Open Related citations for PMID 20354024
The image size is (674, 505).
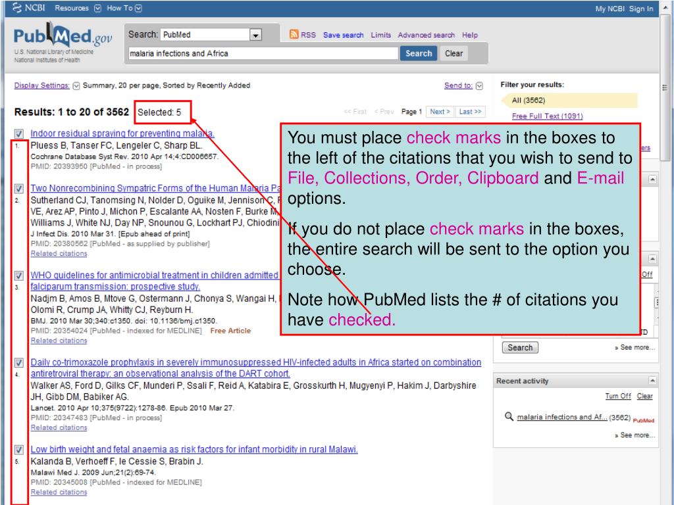[x=59, y=341]
